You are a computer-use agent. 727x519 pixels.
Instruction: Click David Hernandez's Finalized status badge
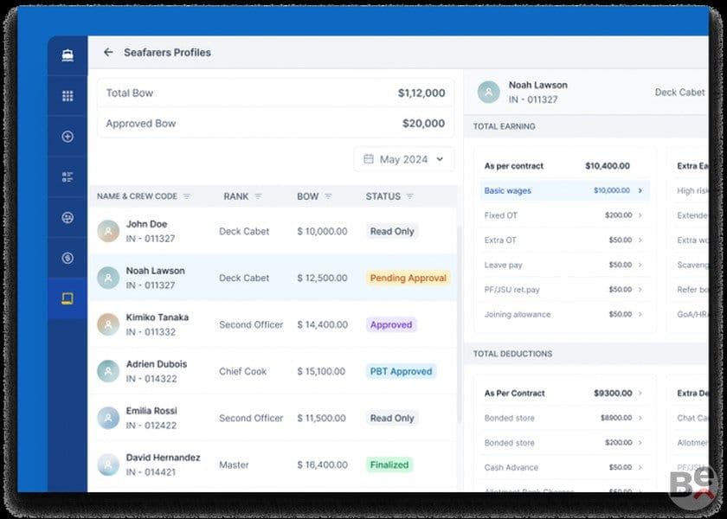point(389,465)
